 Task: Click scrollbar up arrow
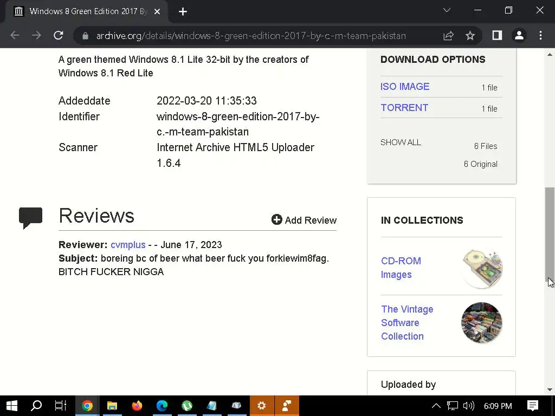point(550,55)
